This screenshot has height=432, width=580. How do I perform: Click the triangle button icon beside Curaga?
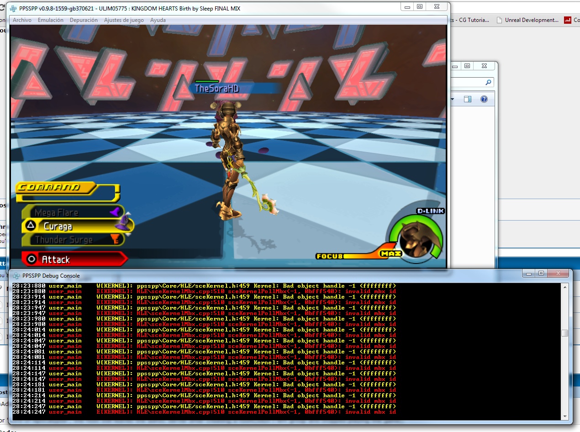[x=31, y=226]
